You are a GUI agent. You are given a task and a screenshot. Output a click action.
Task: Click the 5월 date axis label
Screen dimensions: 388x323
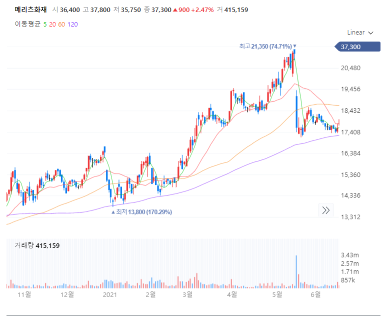click(277, 294)
